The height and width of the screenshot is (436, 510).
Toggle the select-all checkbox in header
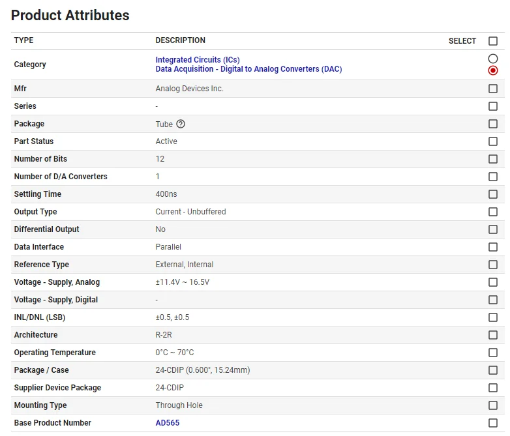click(x=493, y=41)
